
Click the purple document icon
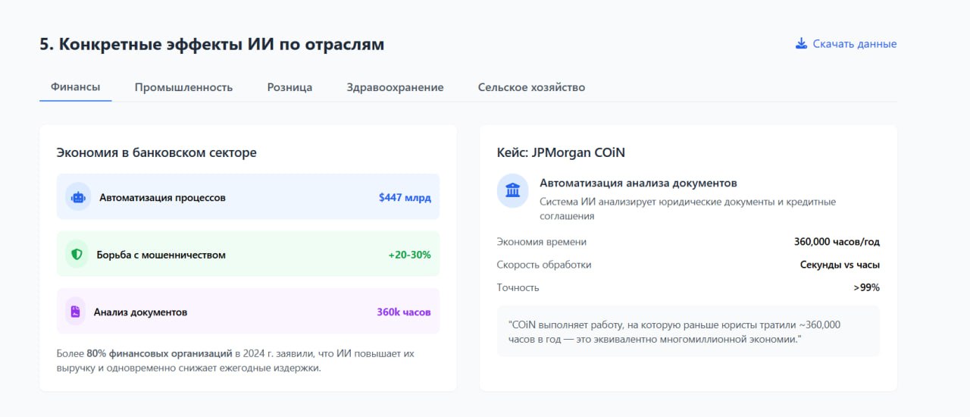[x=75, y=312]
